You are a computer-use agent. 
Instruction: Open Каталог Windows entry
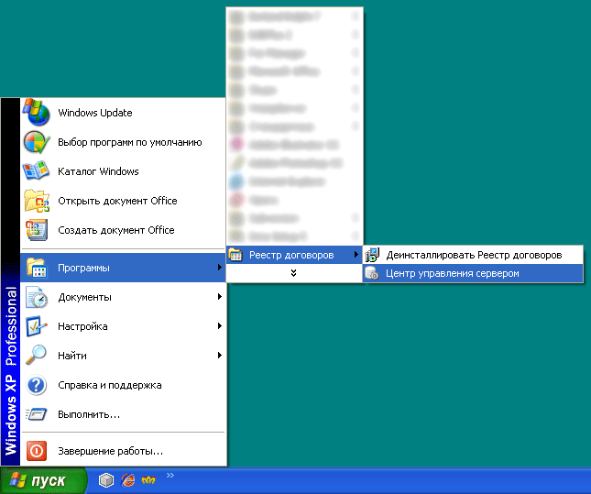pyautogui.click(x=124, y=171)
